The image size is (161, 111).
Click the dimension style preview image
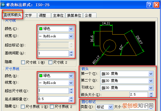pyautogui.click(x=117, y=43)
